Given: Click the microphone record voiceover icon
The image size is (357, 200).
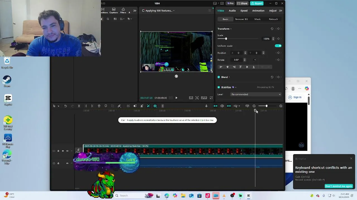Looking at the screenshot, I should click(x=206, y=106).
